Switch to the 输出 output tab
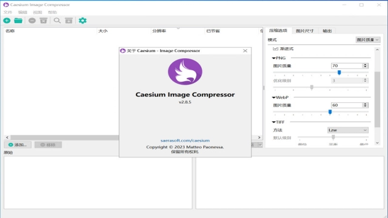This screenshot has width=388, height=218. coord(327,31)
